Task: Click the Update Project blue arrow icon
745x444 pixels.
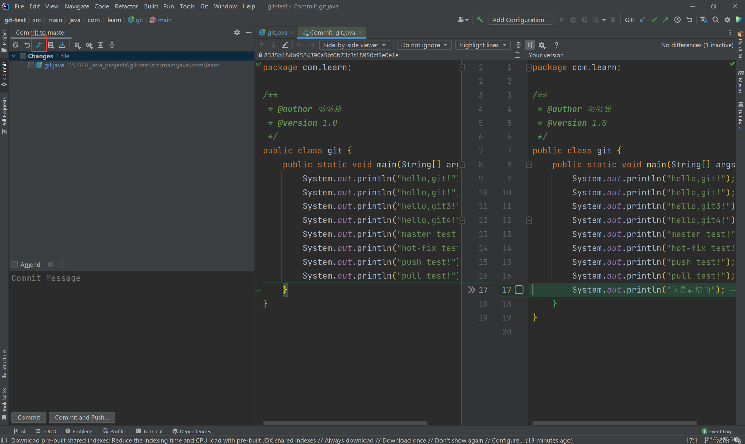Action: (x=642, y=20)
